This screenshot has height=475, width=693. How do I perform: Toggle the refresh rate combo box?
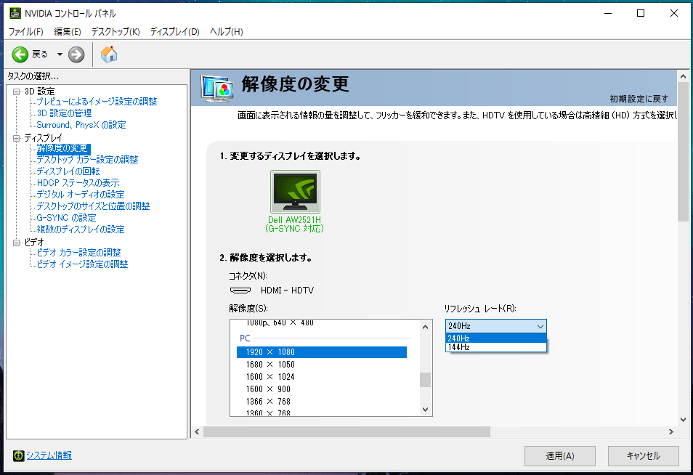coord(496,326)
